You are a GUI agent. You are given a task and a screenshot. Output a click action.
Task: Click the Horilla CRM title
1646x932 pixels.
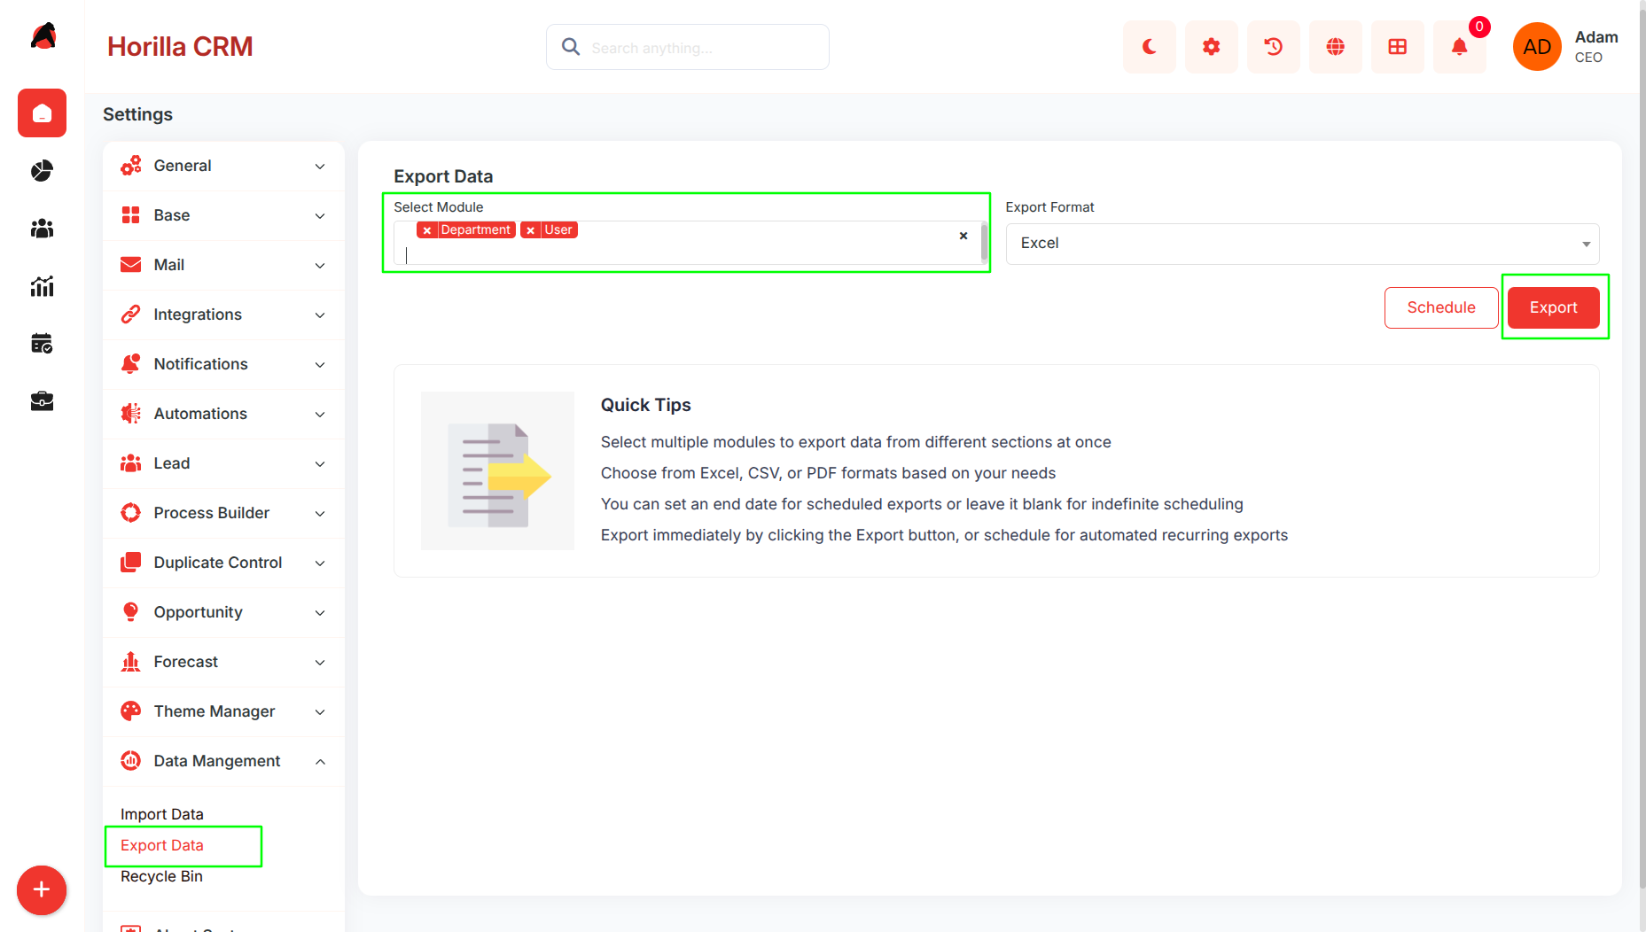180,47
